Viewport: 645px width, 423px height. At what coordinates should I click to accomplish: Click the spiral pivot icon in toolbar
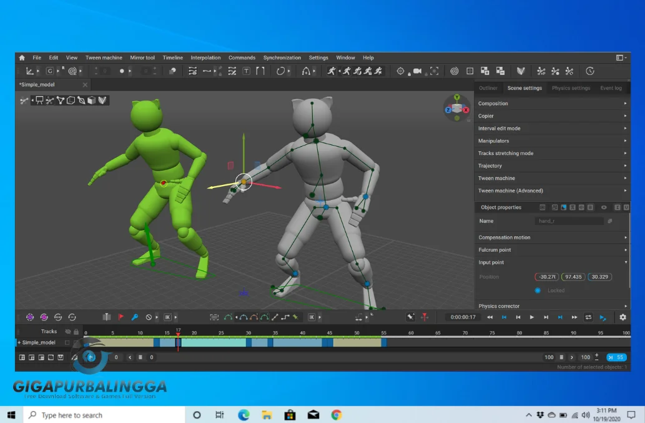(x=72, y=71)
